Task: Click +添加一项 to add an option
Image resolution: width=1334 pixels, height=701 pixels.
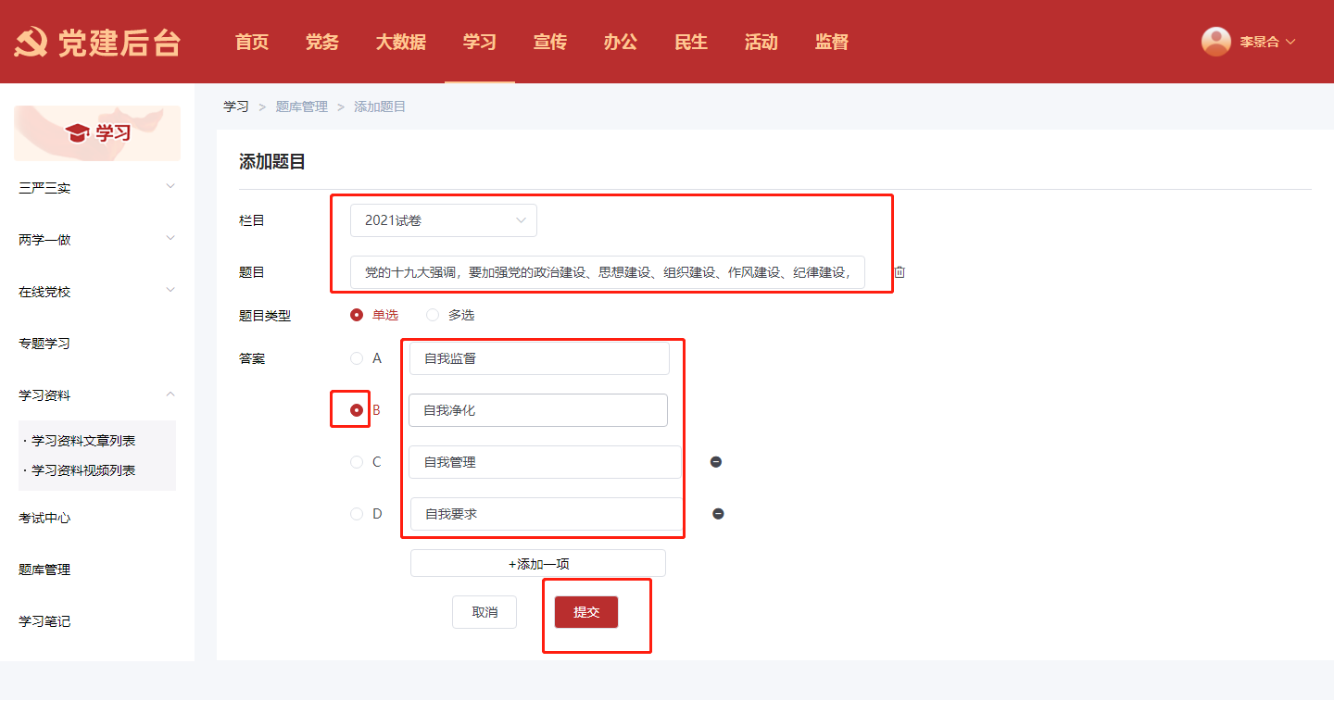Action: coord(537,563)
